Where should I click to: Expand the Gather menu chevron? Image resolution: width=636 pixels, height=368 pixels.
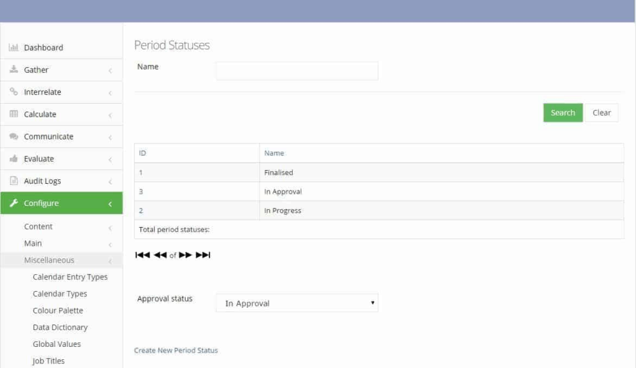click(x=111, y=71)
